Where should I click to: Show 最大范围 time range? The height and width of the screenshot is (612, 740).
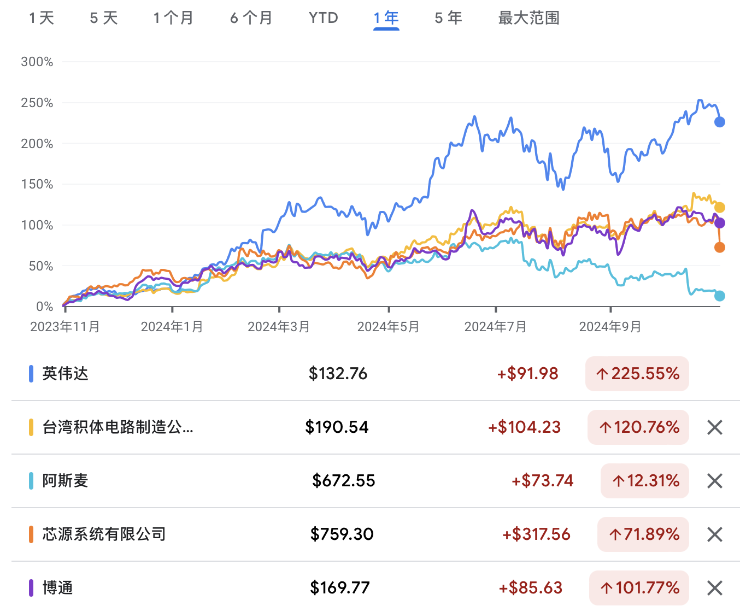pyautogui.click(x=529, y=18)
